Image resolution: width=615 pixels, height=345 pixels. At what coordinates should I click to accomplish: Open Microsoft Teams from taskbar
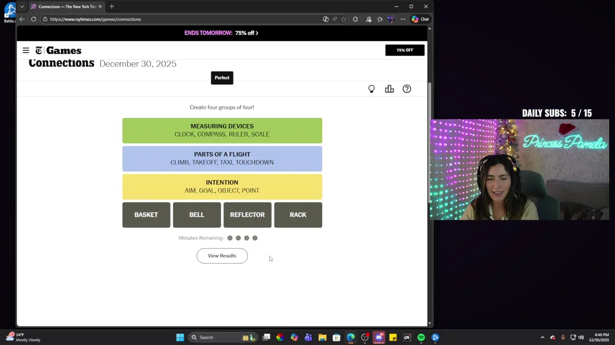pyautogui.click(x=308, y=337)
